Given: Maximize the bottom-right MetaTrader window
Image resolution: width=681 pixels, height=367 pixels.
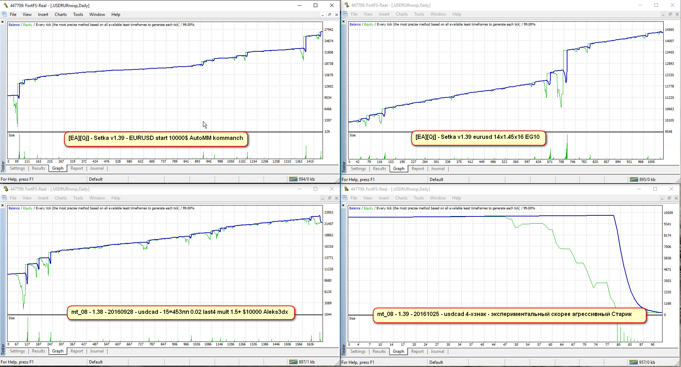Looking at the screenshot, I should (655, 189).
